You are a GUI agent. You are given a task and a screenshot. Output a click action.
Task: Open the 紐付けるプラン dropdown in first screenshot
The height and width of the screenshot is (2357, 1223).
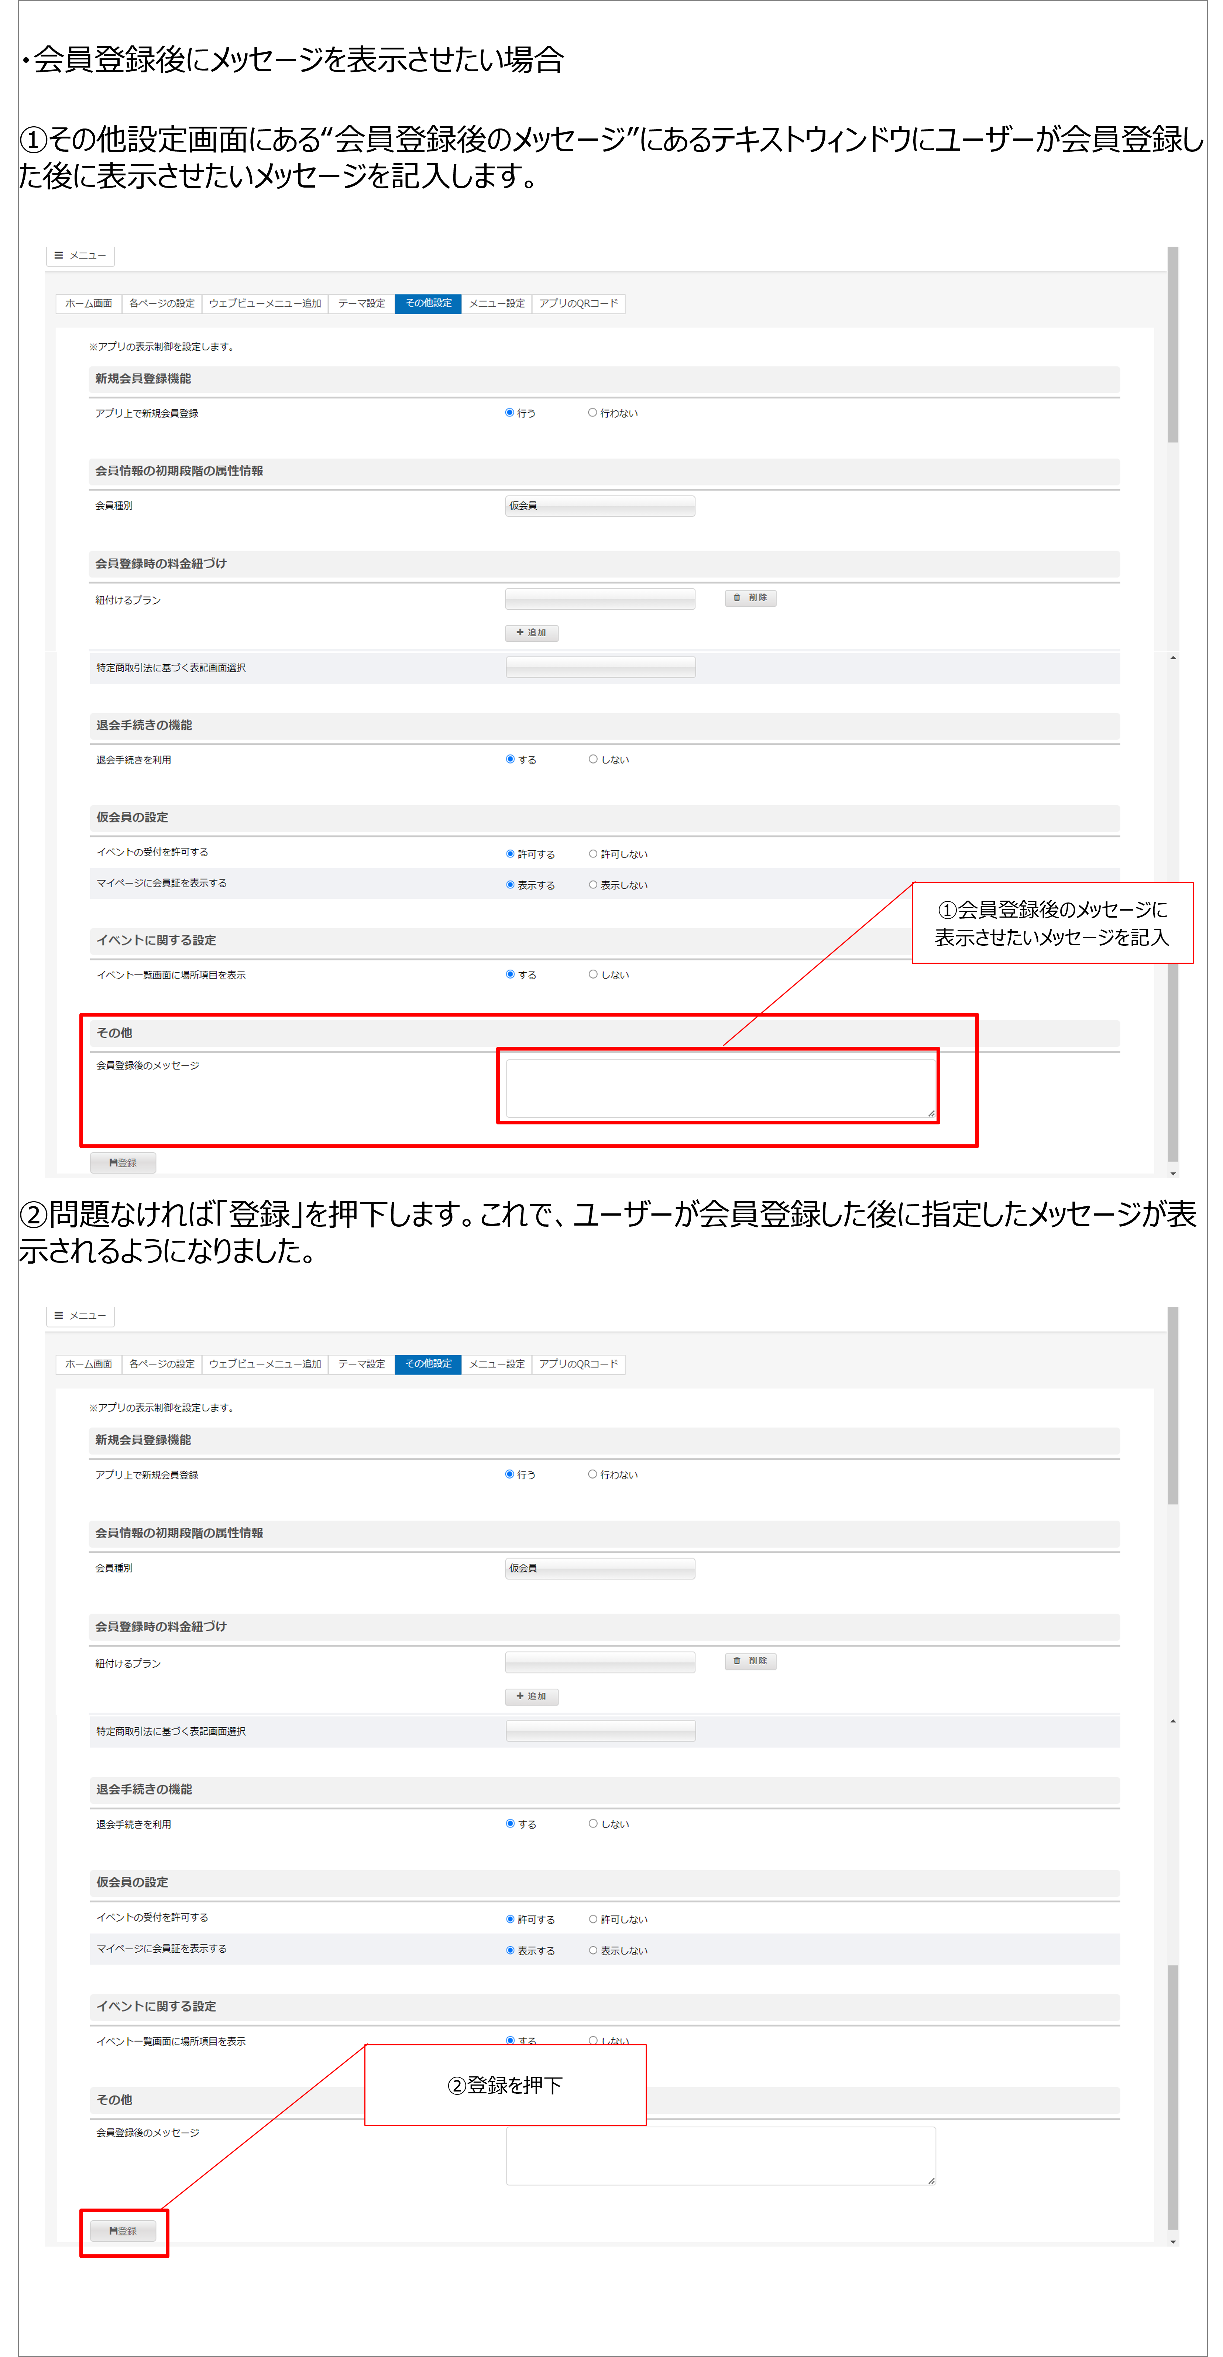tap(600, 599)
